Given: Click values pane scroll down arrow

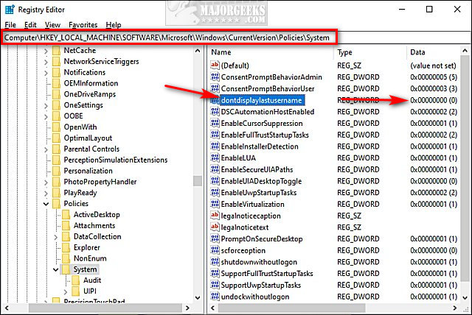Looking at the screenshot, I should point(465,298).
